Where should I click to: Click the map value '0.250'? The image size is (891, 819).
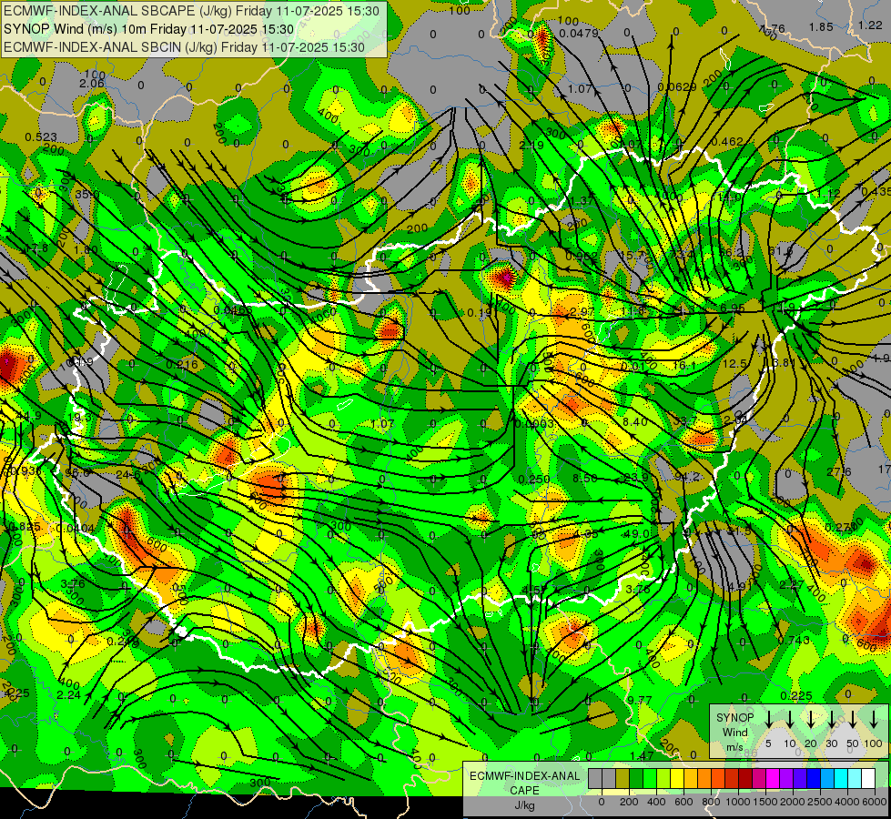[534, 480]
